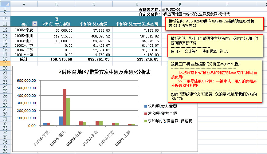267x154 pixels.
Task: Click the green 贷/借差额_供应商 legend entry
Action: (170, 121)
